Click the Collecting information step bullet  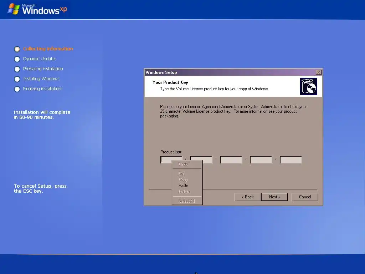[x=17, y=49]
